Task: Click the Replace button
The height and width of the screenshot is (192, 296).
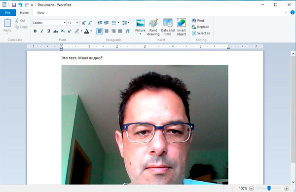Action: [200, 27]
